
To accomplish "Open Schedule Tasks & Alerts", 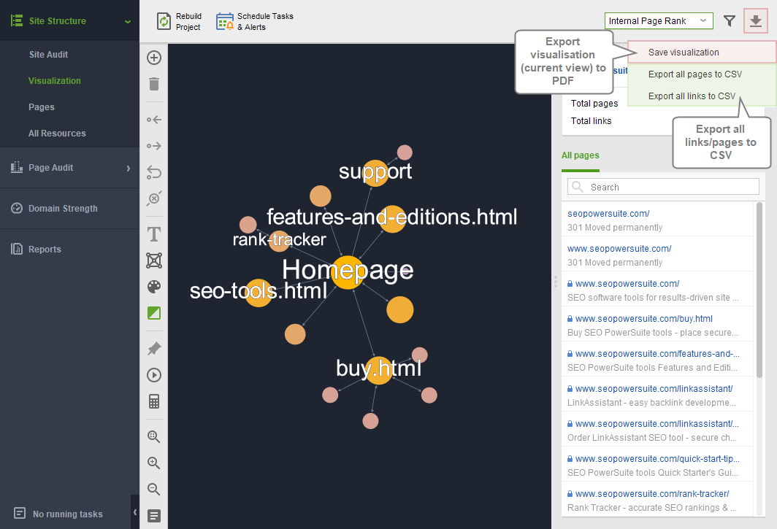I will pyautogui.click(x=255, y=21).
